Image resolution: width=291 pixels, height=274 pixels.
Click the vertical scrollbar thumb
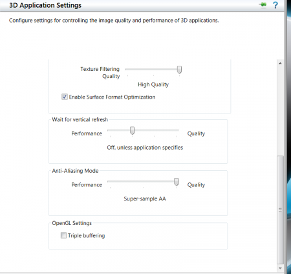tap(280, 210)
